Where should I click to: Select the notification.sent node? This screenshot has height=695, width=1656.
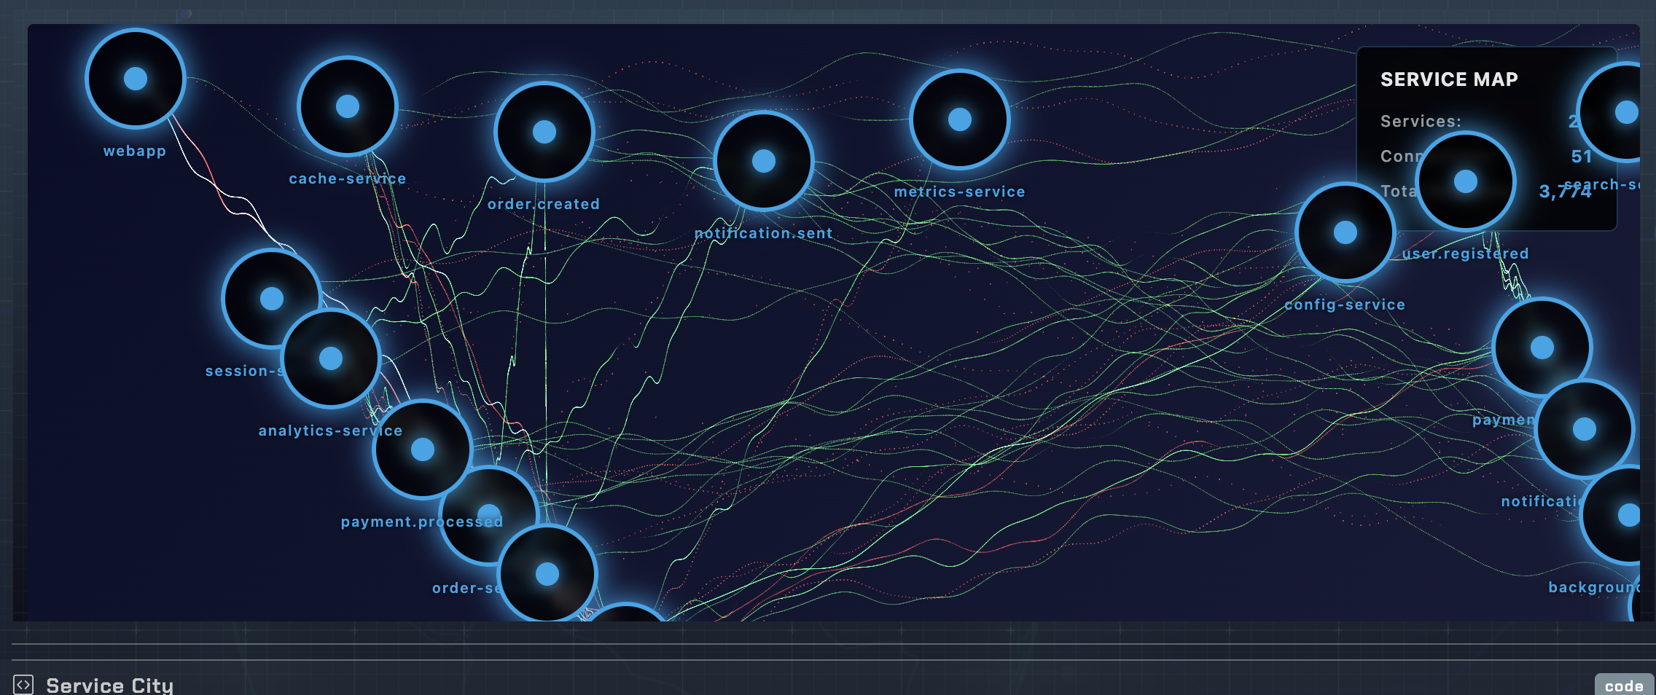(764, 161)
